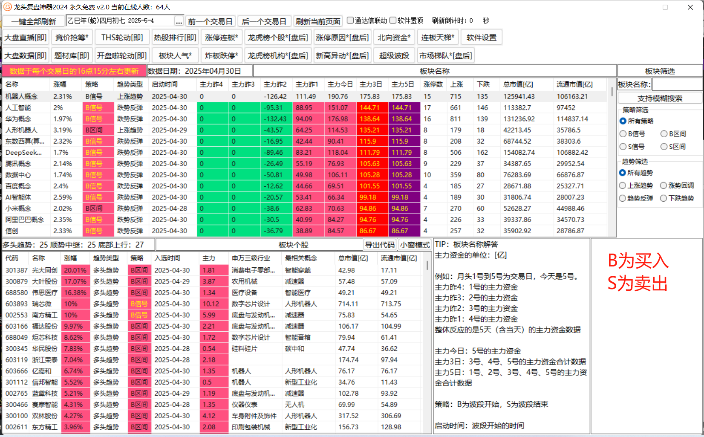Click 小窗模式 button
Screen dimensions: 704x437
415,245
